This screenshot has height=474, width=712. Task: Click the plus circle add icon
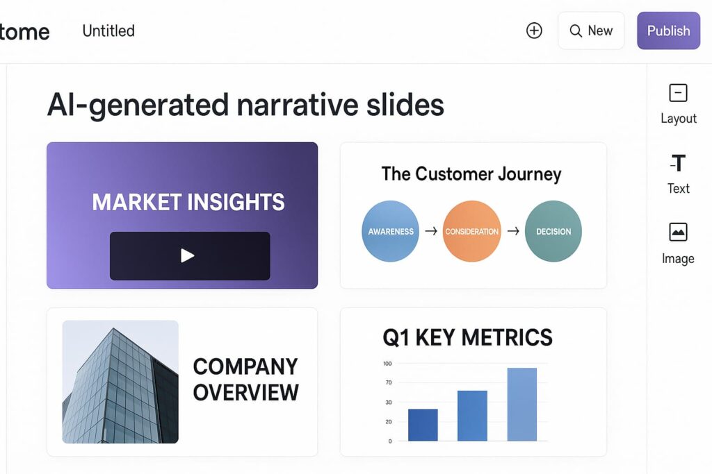(x=534, y=31)
